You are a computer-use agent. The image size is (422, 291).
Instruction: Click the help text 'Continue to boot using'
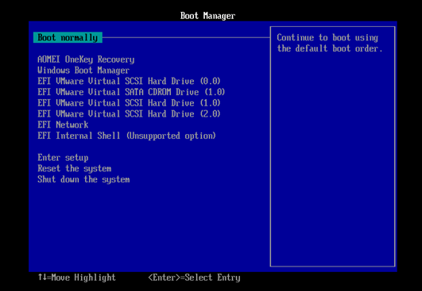click(327, 37)
